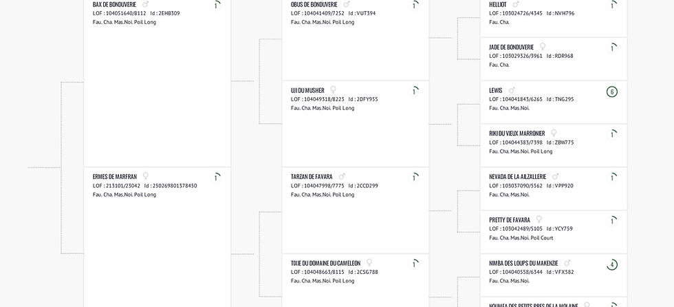Click the female symbol beside Tixie du Domaine du Cameleon
Screen dimensions: 674x307
coord(369,262)
